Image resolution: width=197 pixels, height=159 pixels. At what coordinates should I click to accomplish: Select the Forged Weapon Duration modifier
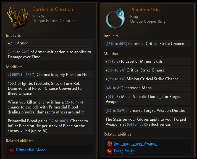point(147,110)
